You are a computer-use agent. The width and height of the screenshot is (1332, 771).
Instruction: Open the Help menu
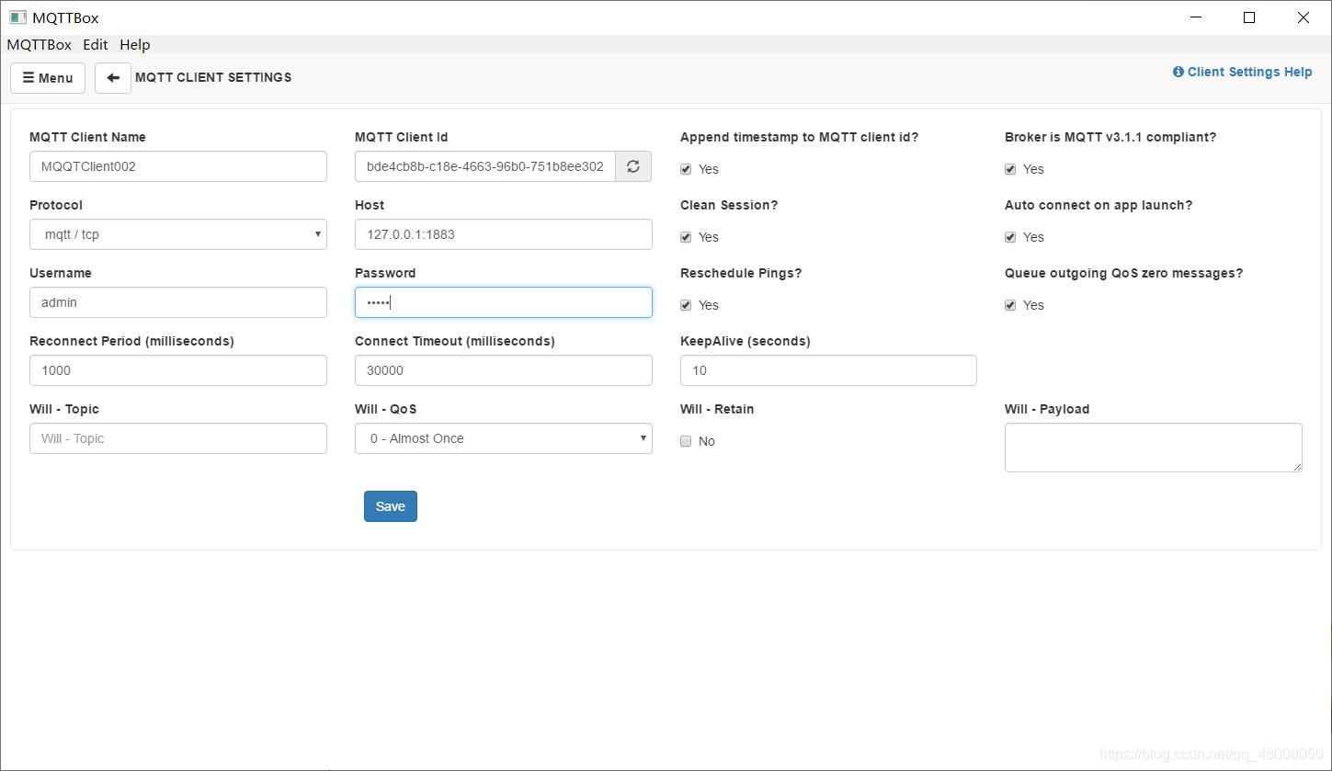coord(135,44)
